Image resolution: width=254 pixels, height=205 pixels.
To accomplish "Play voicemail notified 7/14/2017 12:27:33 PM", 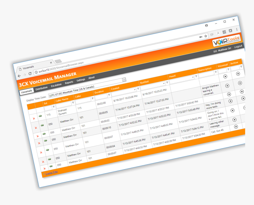I will tap(227, 86).
